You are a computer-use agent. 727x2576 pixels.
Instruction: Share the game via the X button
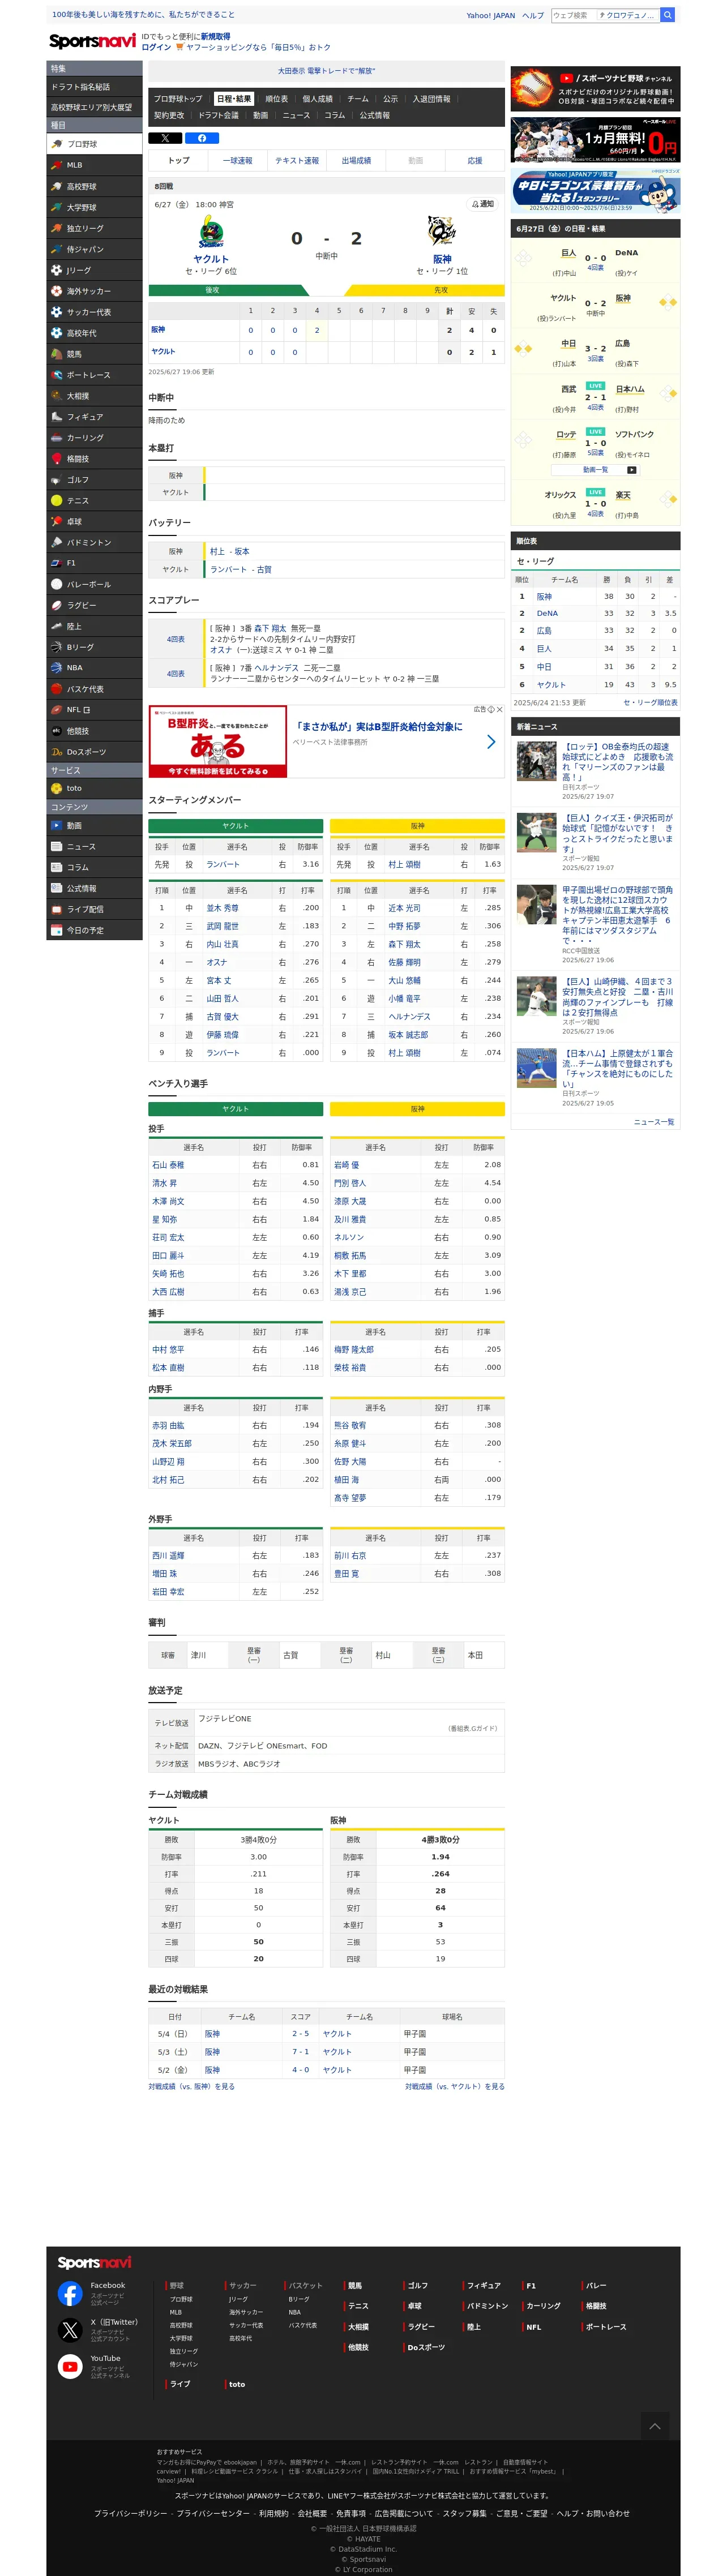tap(165, 138)
